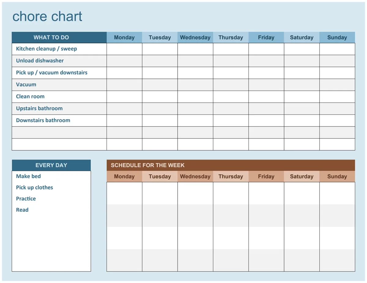Select Tuesday header in the weekly schedule
This screenshot has width=367, height=283.
coord(160,176)
